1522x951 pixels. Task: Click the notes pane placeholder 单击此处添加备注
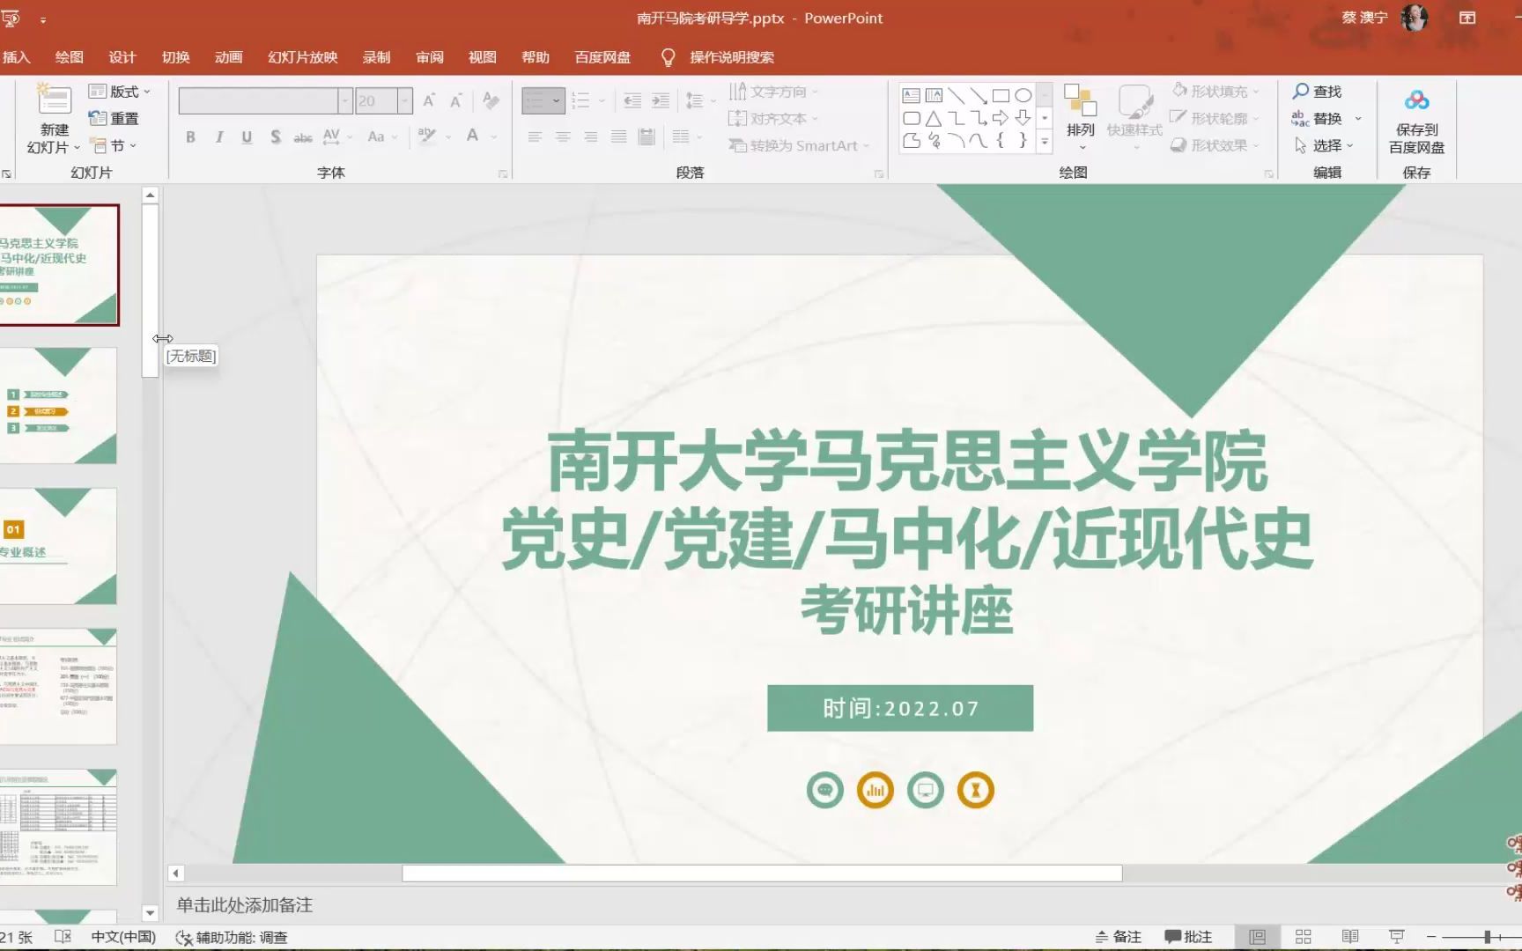245,905
